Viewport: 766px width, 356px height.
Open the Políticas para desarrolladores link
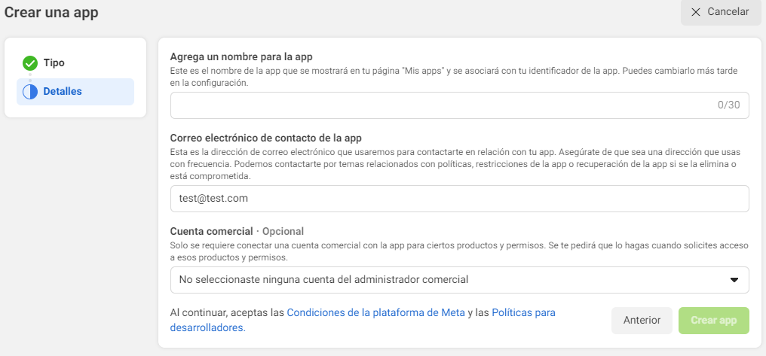363,321
